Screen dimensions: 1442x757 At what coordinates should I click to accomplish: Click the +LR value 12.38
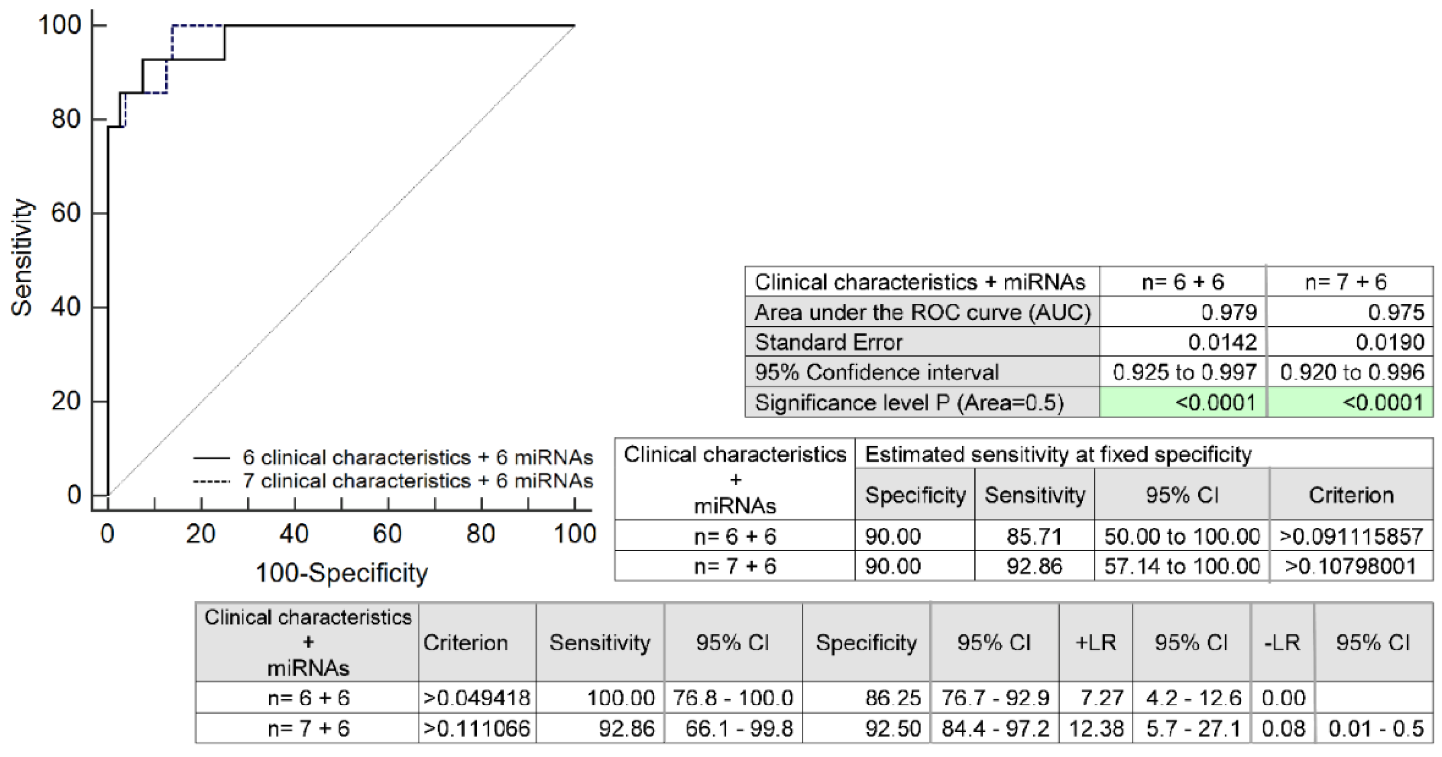point(1096,729)
